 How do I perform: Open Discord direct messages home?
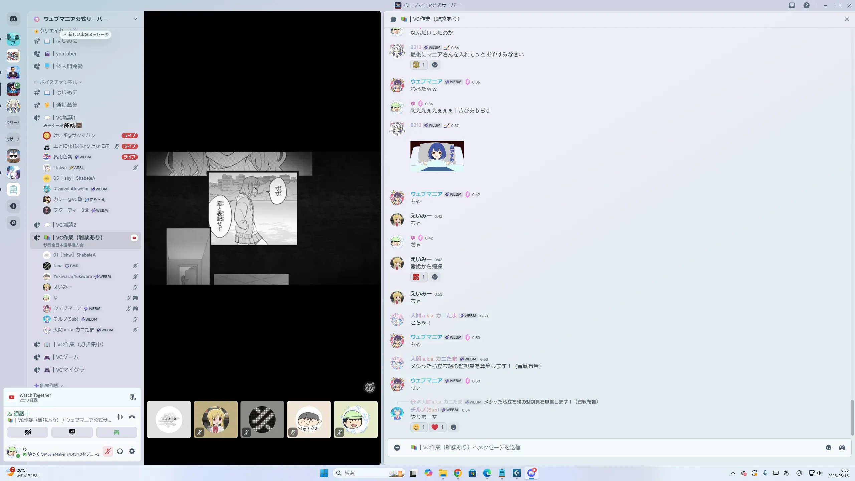(13, 19)
